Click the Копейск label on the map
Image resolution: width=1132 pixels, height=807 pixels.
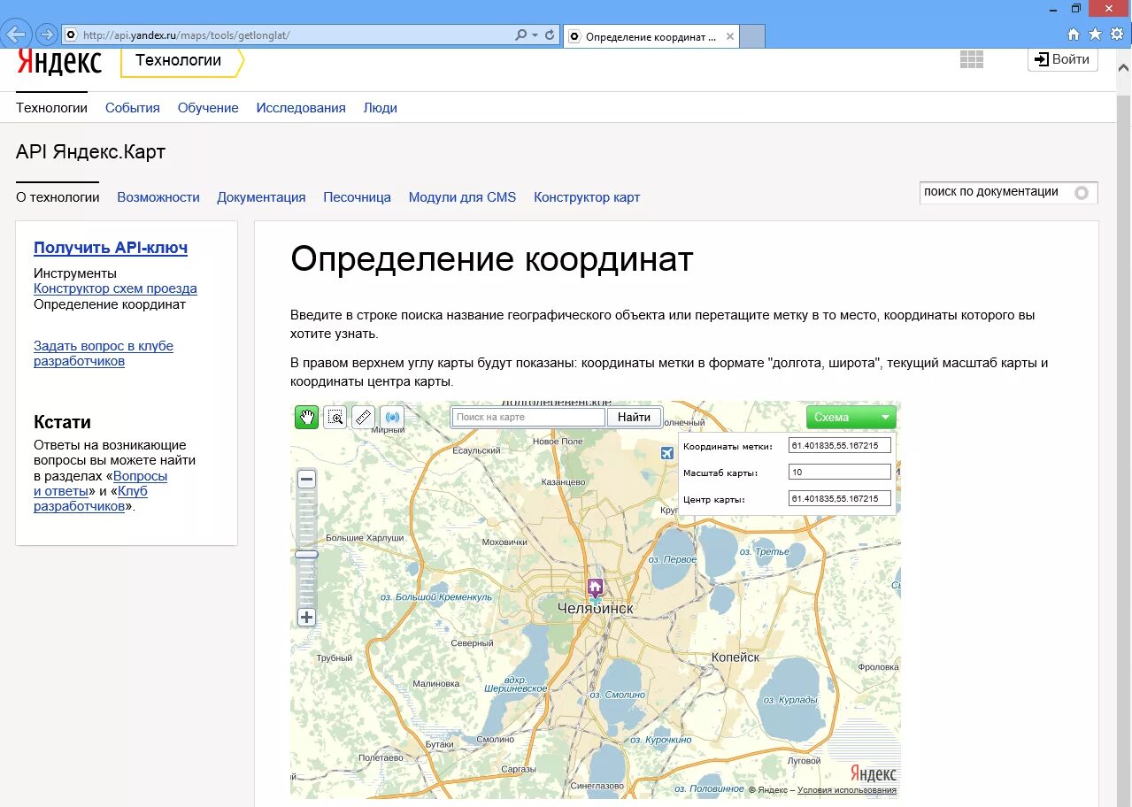point(735,657)
